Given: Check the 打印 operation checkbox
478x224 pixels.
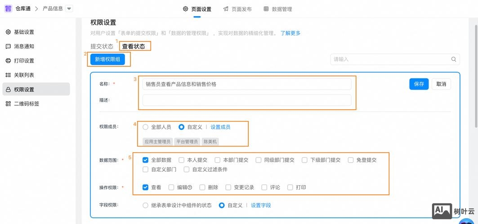Looking at the screenshot, I should pos(290,187).
